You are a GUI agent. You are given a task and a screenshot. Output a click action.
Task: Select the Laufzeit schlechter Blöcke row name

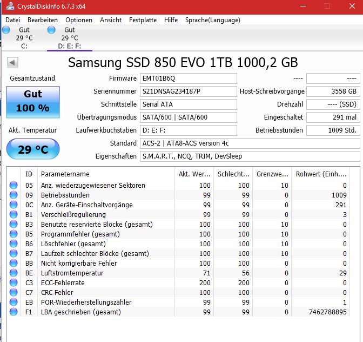95,254
